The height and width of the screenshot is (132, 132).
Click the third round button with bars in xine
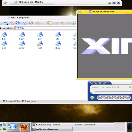point(100,82)
